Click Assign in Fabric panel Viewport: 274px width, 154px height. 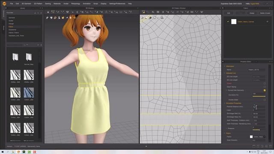(x=252, y=13)
